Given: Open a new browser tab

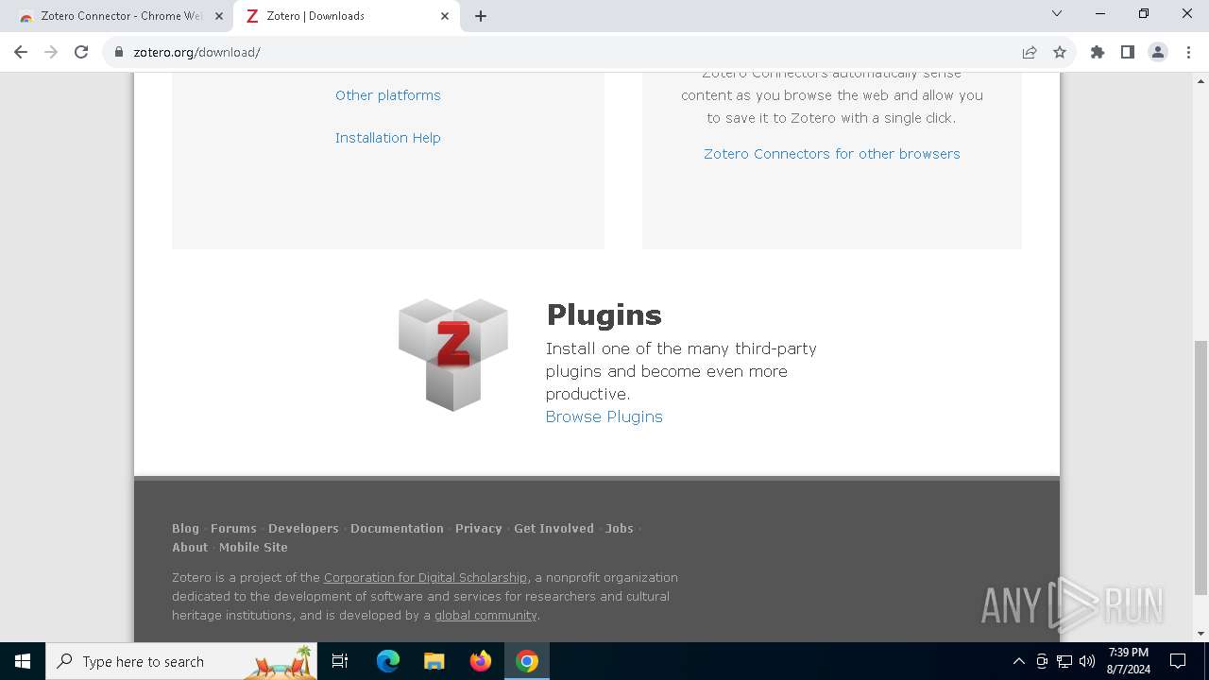Looking at the screenshot, I should click(481, 16).
